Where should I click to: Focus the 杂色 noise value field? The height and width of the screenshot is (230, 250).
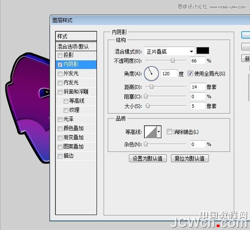click(198, 144)
